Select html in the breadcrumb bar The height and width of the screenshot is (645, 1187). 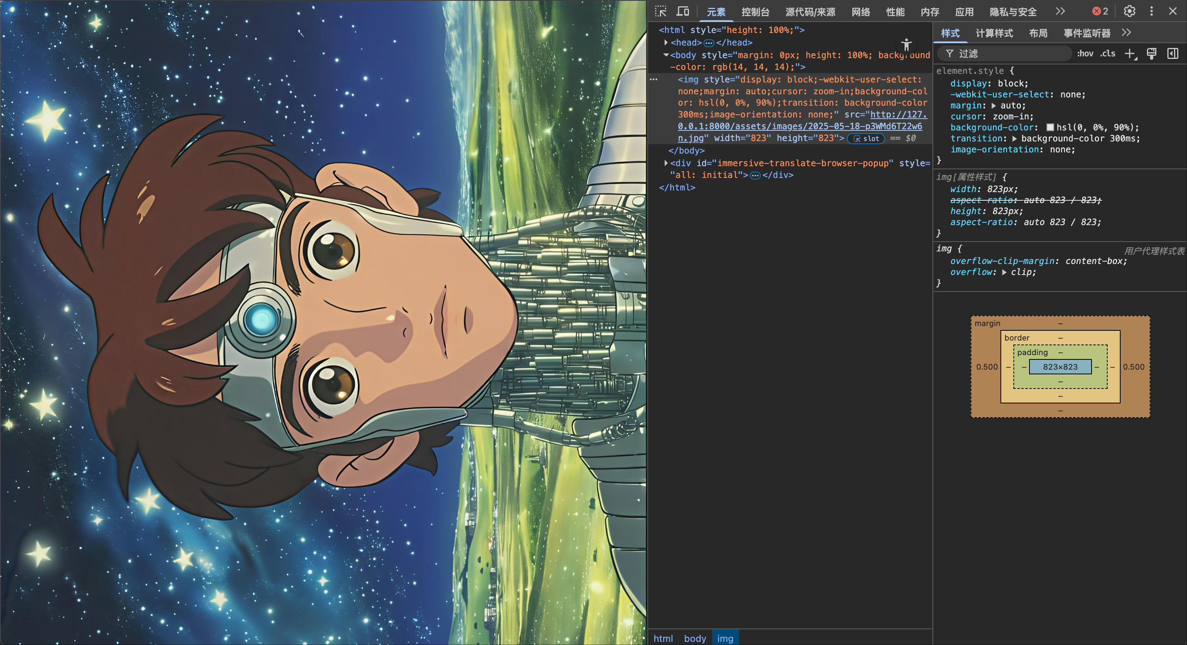click(663, 638)
